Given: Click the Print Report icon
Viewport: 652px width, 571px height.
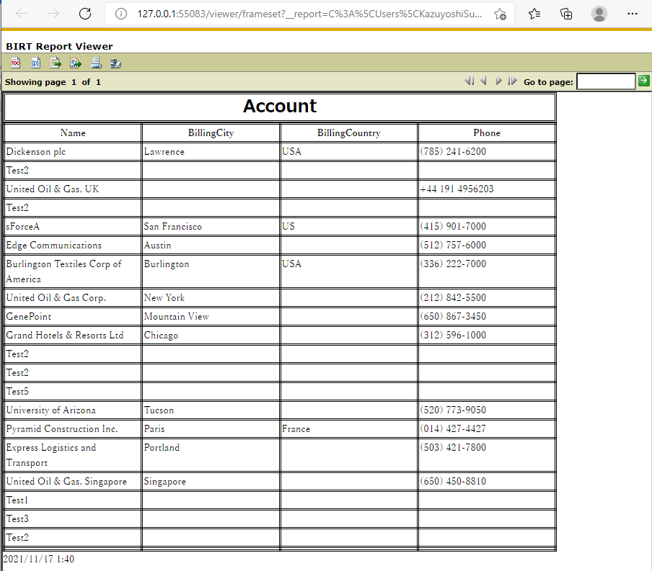Looking at the screenshot, I should click(96, 63).
